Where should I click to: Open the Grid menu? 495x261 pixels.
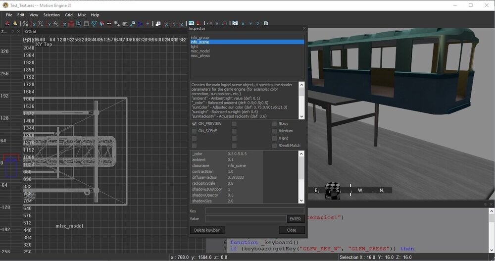pyautogui.click(x=69, y=15)
